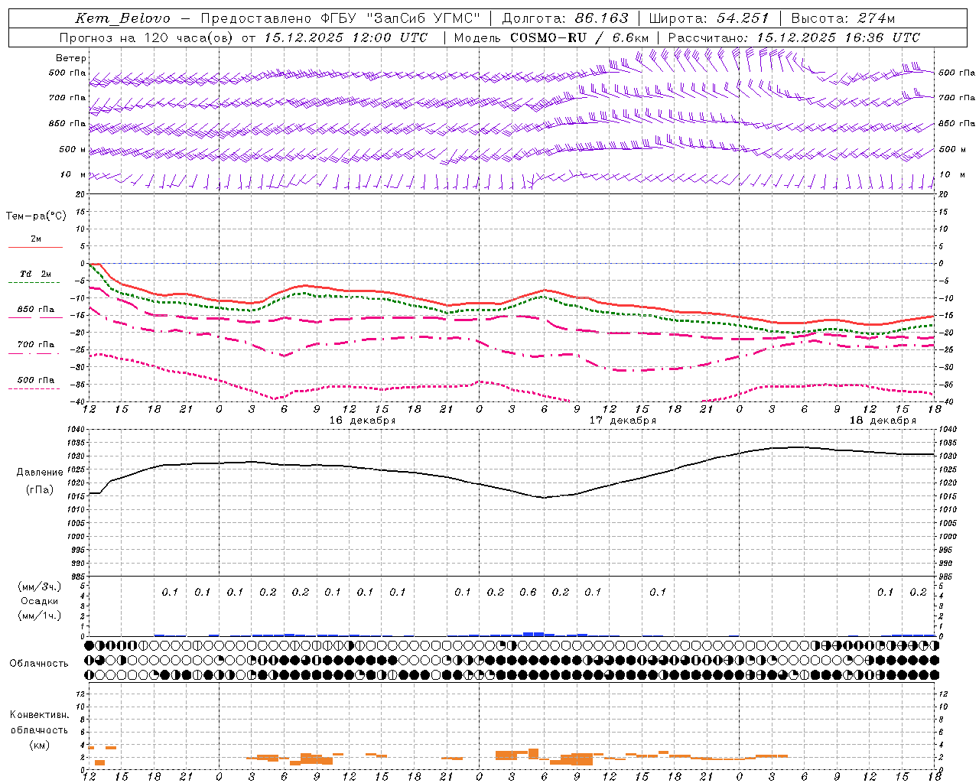
Task: Click the 'Конвективн.' convective cloud label
Action: tap(40, 715)
